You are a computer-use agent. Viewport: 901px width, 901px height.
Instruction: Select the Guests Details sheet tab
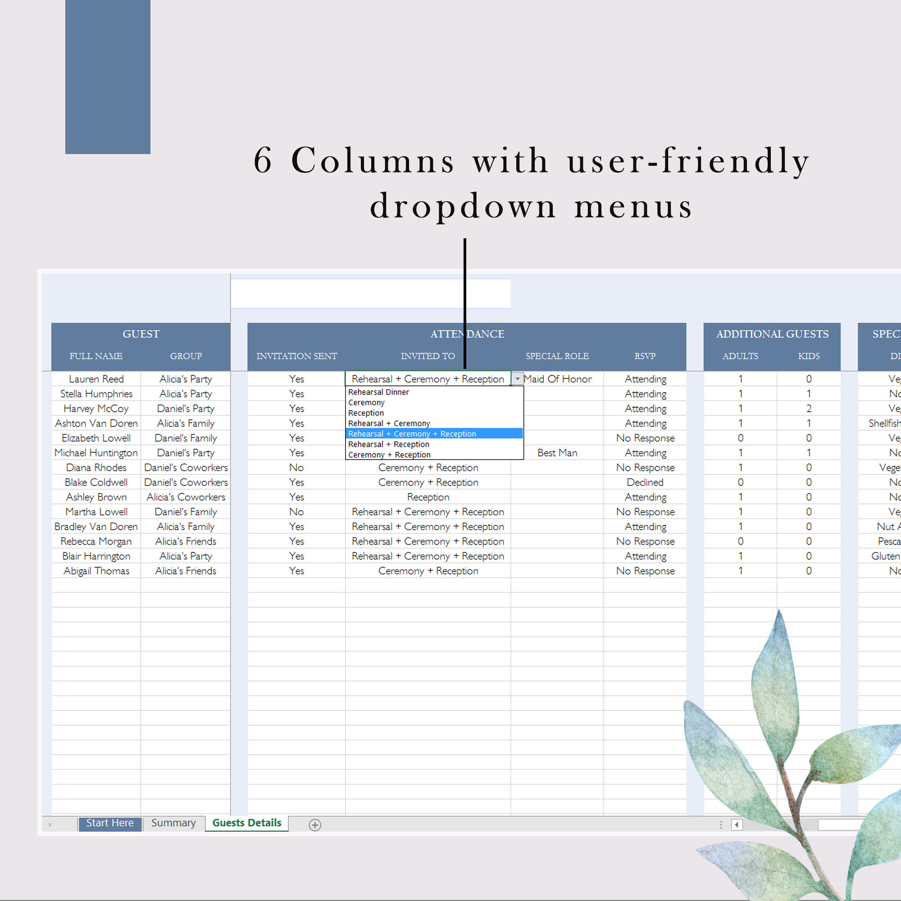(246, 823)
